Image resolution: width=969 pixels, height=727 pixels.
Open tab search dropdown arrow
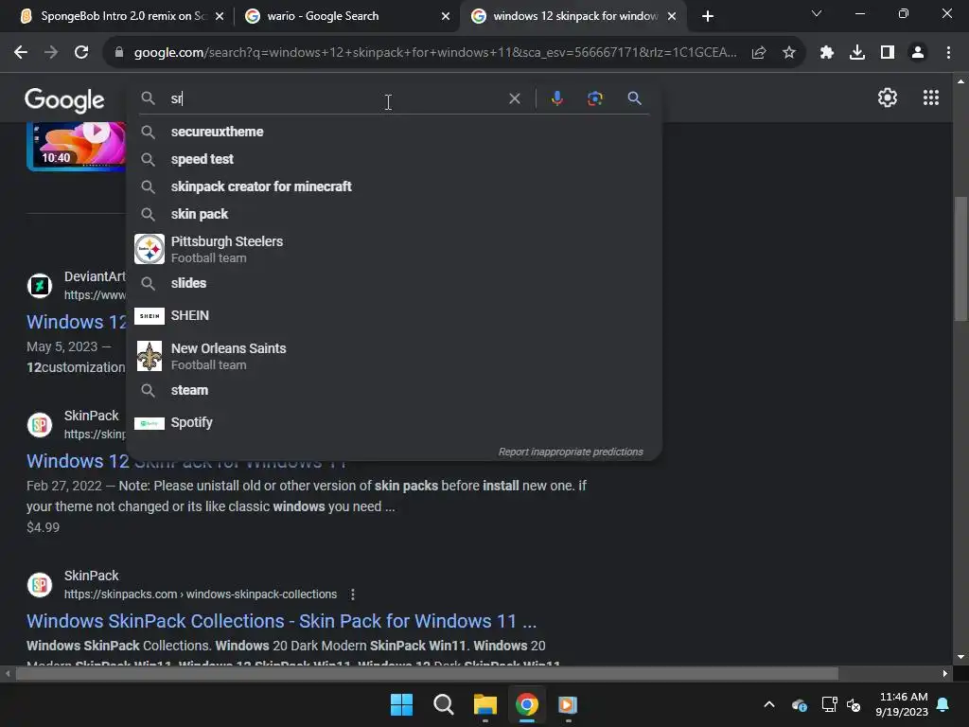pyautogui.click(x=817, y=13)
